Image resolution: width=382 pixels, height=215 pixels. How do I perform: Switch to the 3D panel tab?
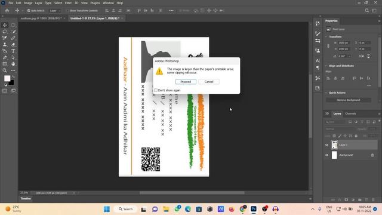(x=327, y=113)
